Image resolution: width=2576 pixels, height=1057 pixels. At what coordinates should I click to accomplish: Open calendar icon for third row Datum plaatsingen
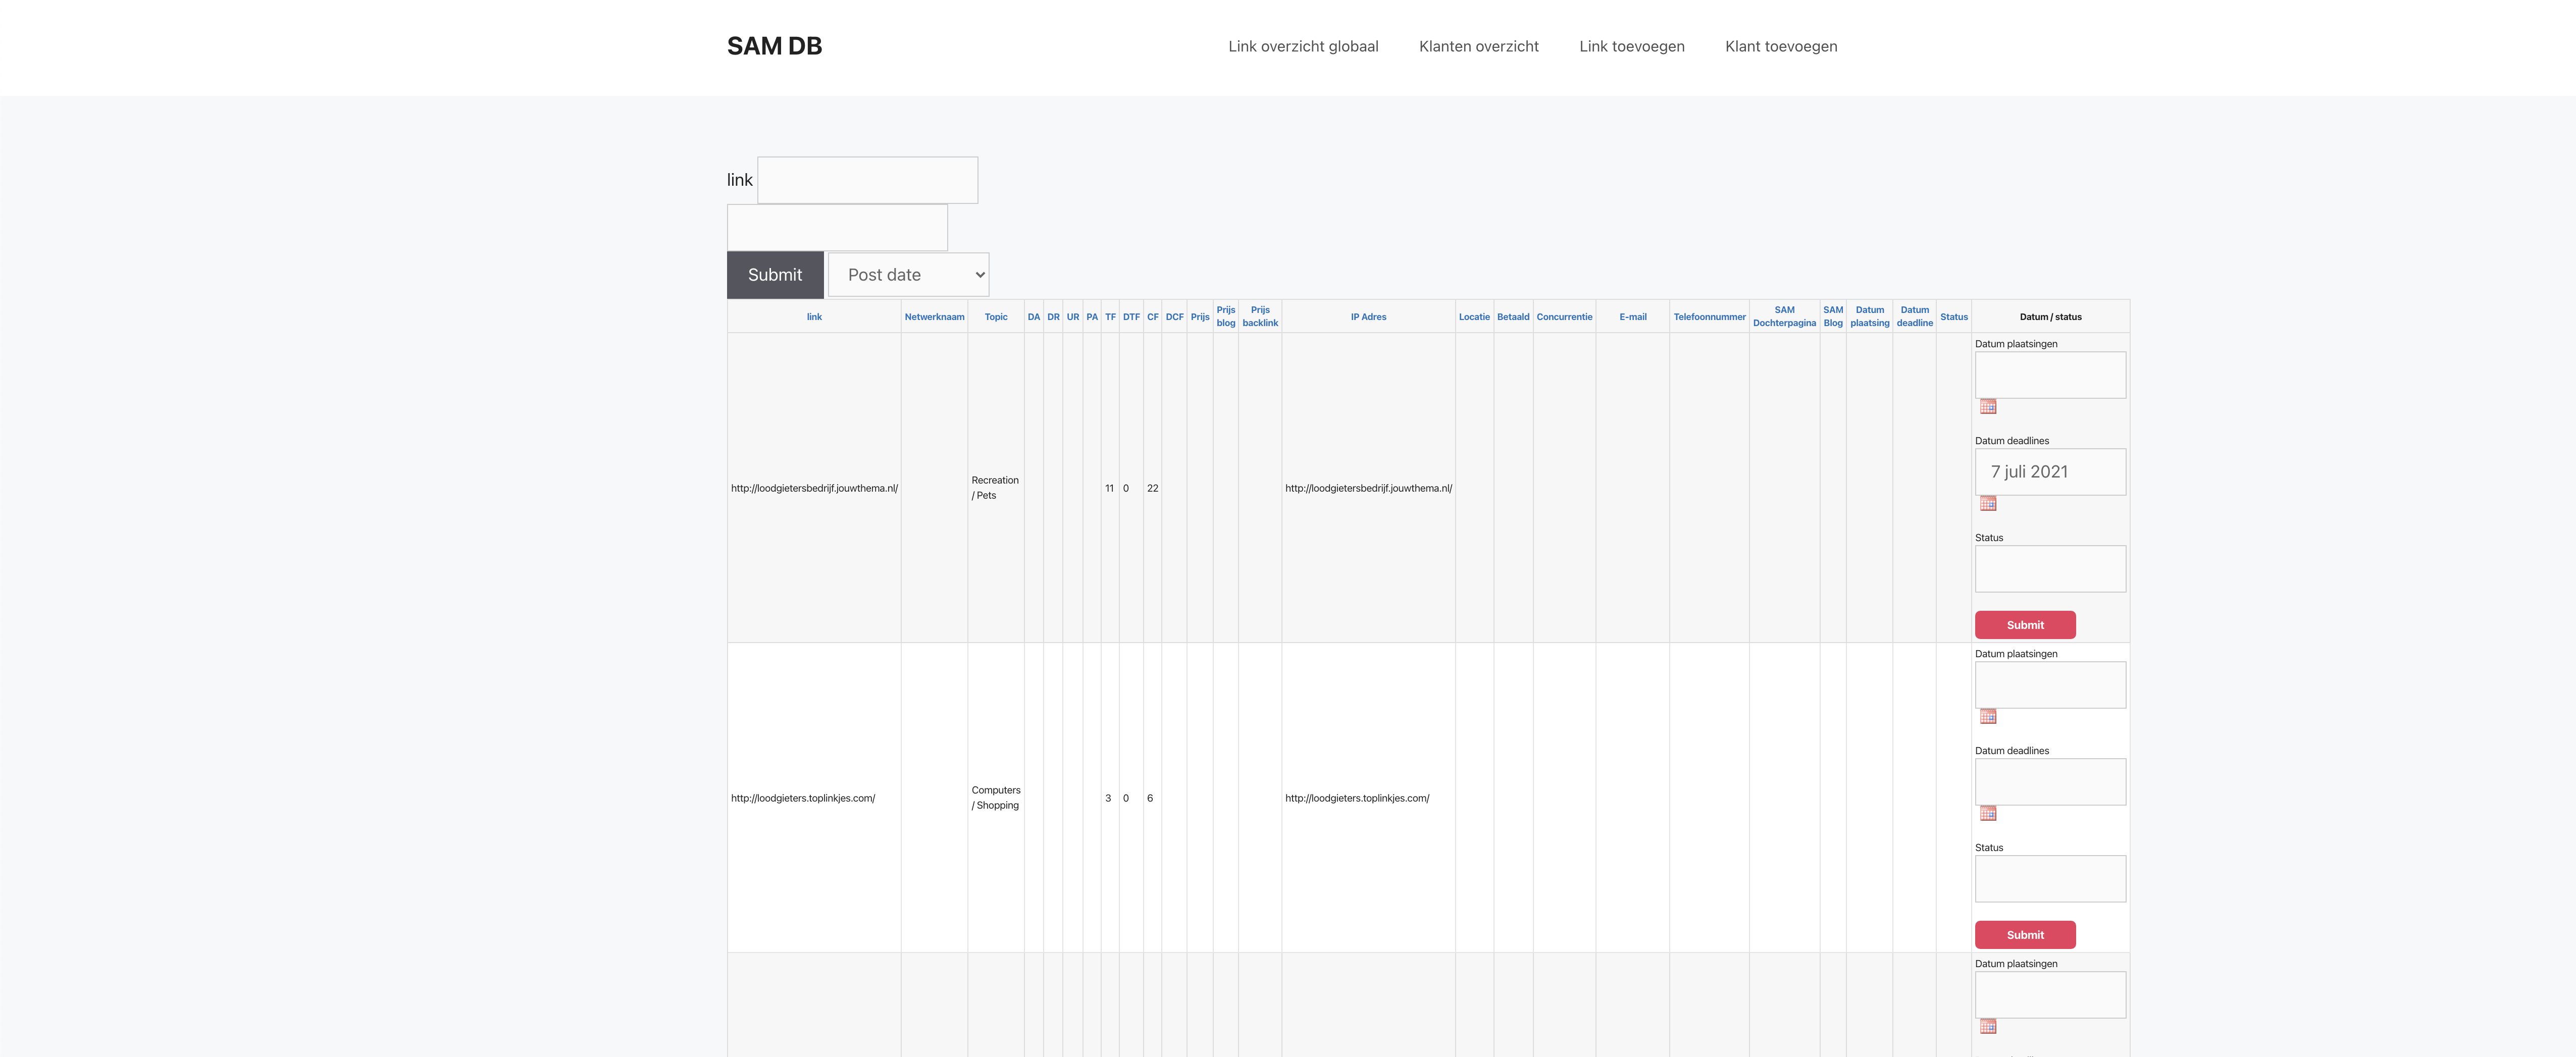[1988, 1027]
